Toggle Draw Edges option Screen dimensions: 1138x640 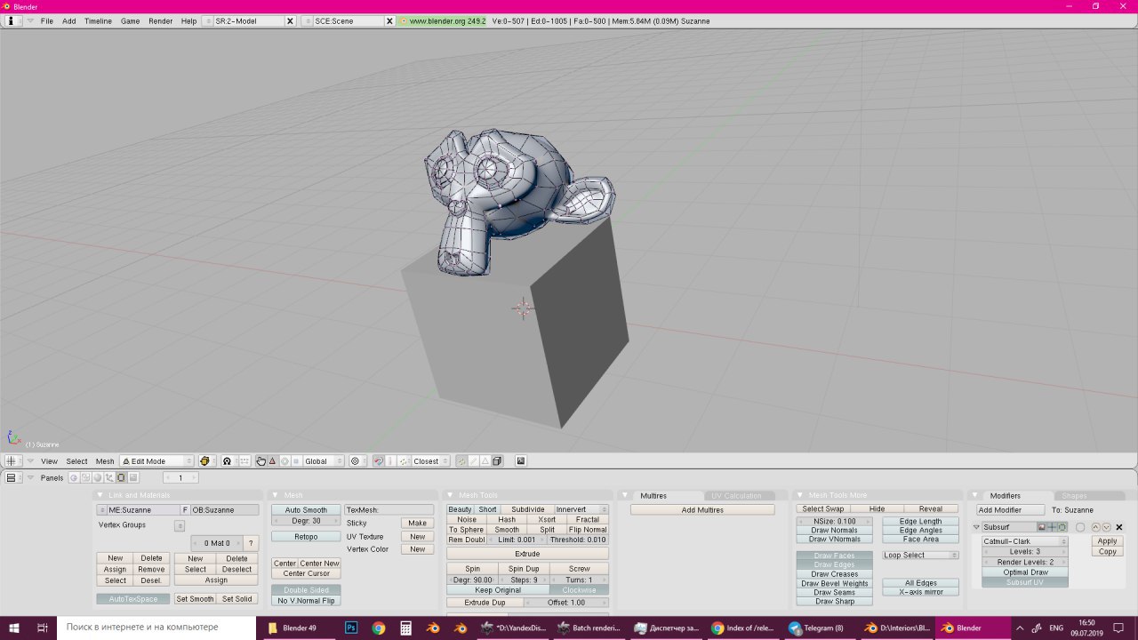833,564
